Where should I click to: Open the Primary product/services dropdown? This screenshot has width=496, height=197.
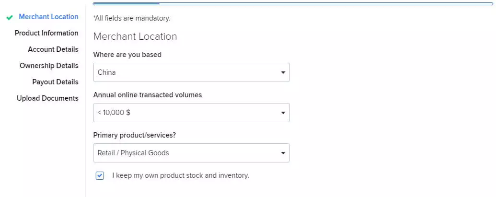coord(191,153)
